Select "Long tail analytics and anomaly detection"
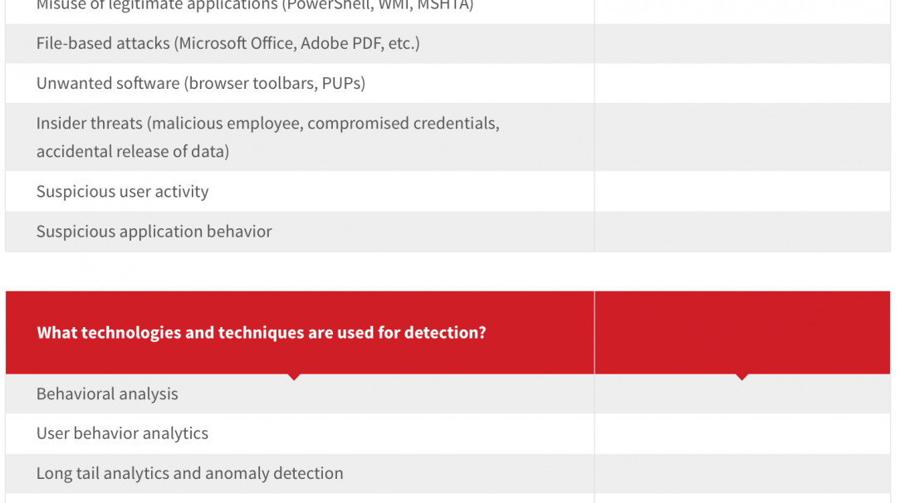This screenshot has height=503, width=900. pyautogui.click(x=189, y=473)
